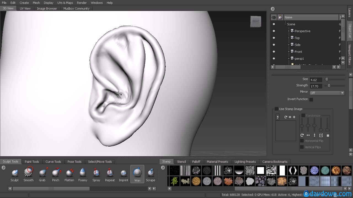Expand the Top camera node

(x=288, y=38)
